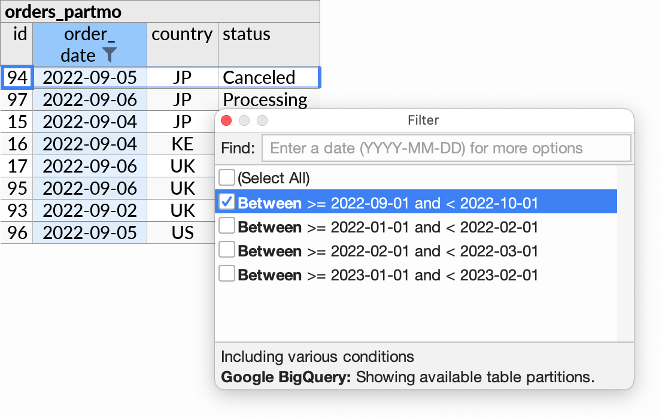Select the cell with id 96
This screenshot has width=662, height=417.
[x=17, y=232]
